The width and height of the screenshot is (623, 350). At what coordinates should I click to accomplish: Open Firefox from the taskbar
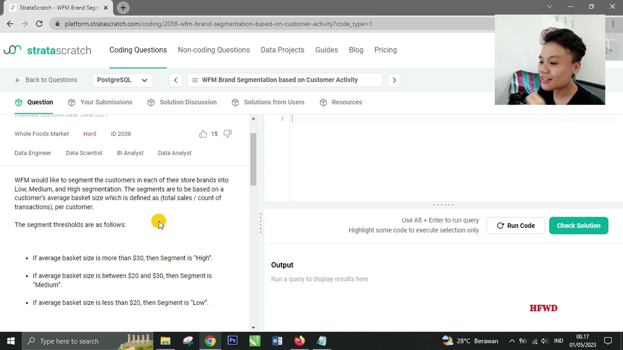[299, 341]
